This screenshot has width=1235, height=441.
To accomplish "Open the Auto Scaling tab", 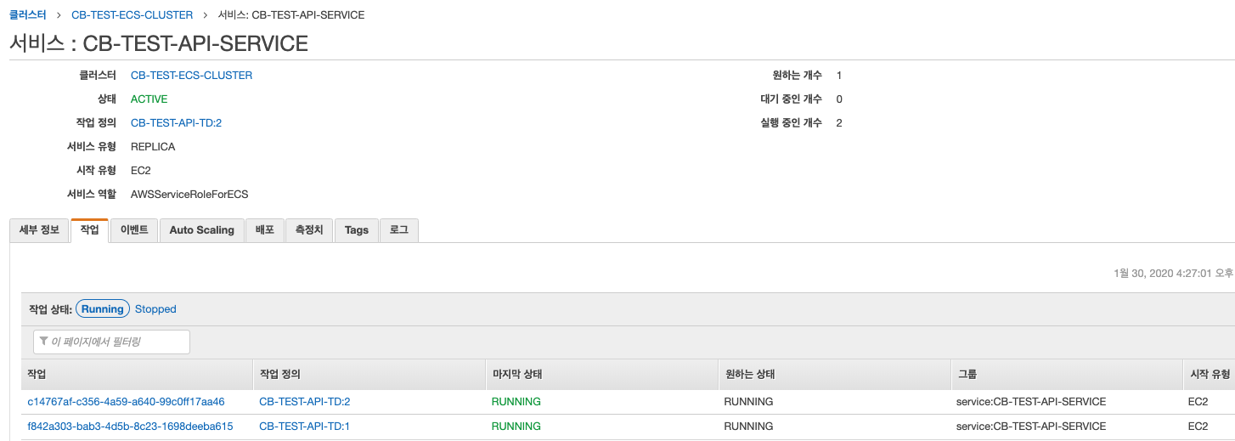I will (201, 230).
